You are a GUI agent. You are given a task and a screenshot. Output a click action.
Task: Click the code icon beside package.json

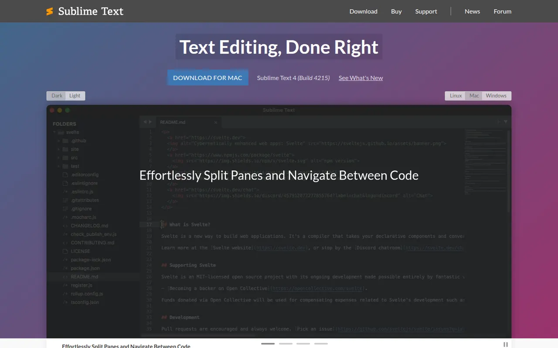(66, 268)
